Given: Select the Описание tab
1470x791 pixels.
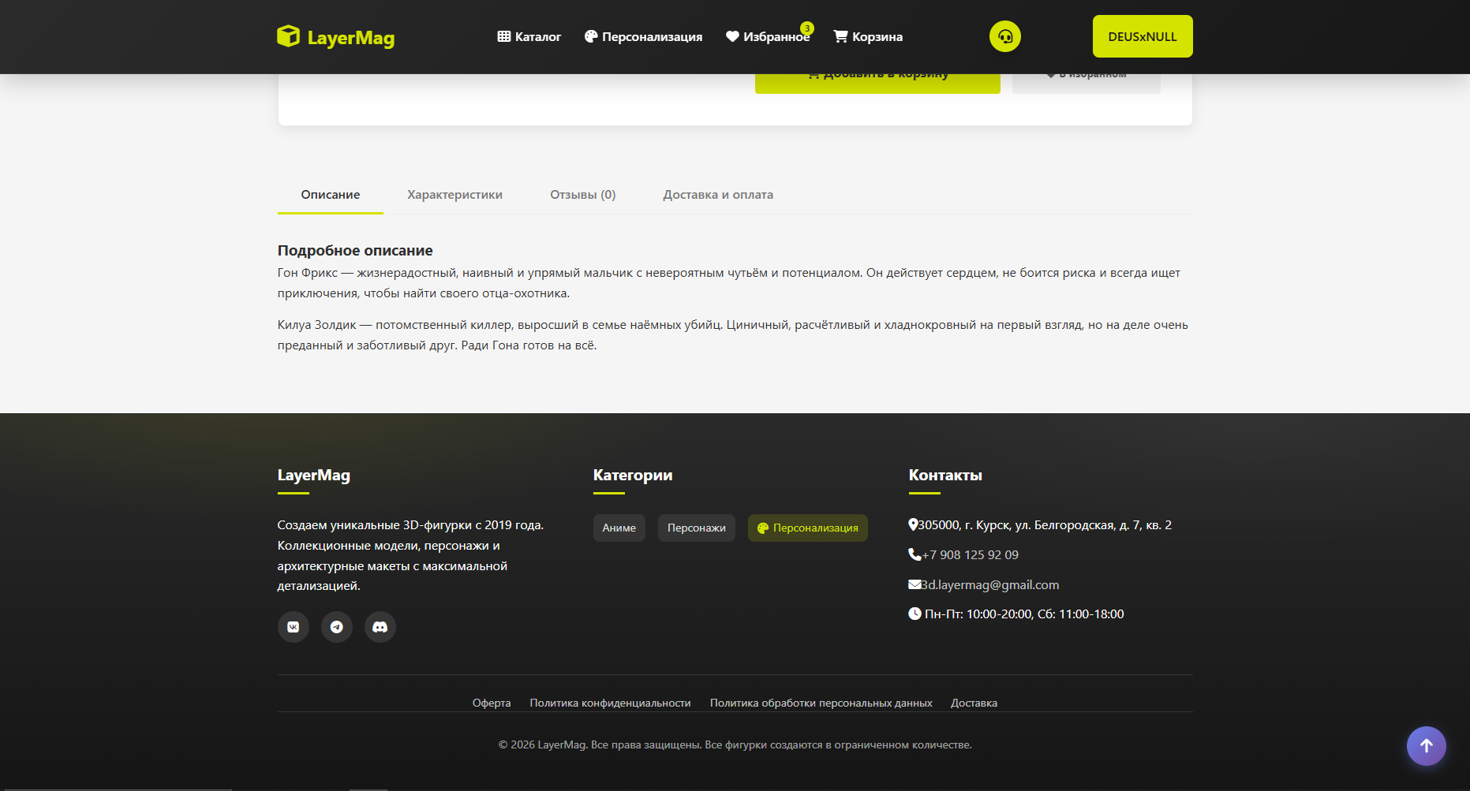Looking at the screenshot, I should click(x=331, y=195).
